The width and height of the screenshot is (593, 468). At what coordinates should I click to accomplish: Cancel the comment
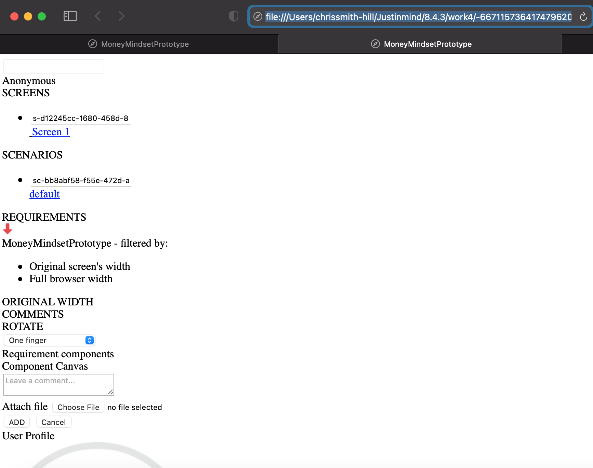point(54,422)
